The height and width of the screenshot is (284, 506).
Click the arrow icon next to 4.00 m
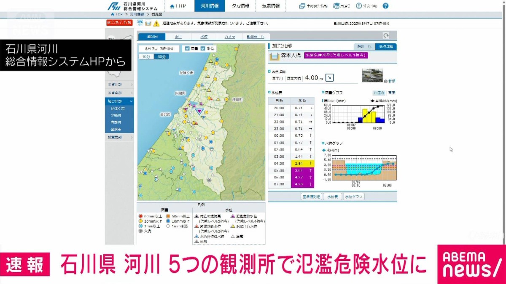point(329,77)
